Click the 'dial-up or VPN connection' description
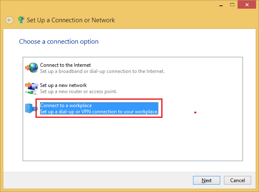Viewport: 259px width, 192px height. (x=99, y=112)
